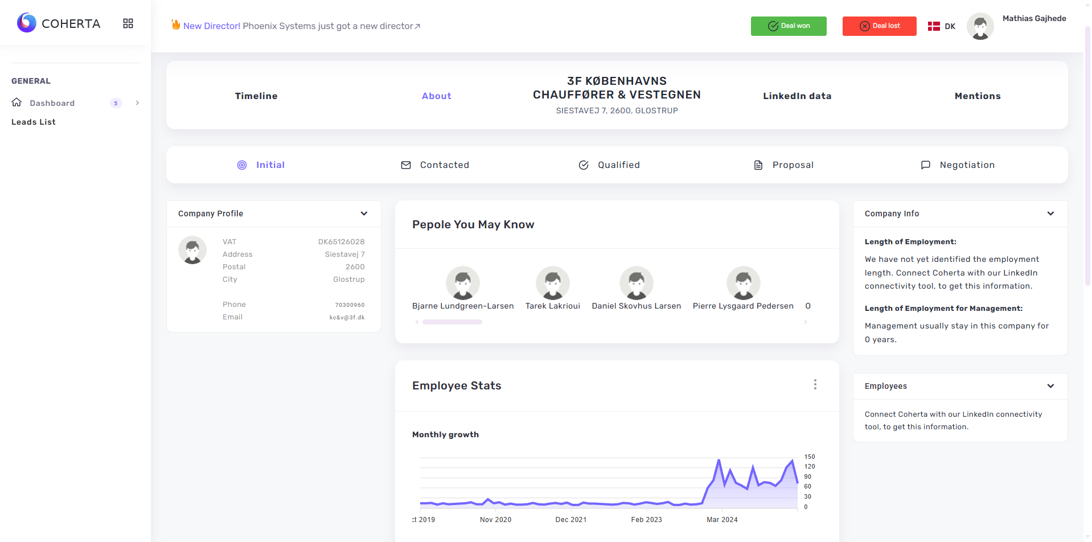Click the Mar 2024 axis label
Viewport: 1092px width, 542px height.
(722, 520)
